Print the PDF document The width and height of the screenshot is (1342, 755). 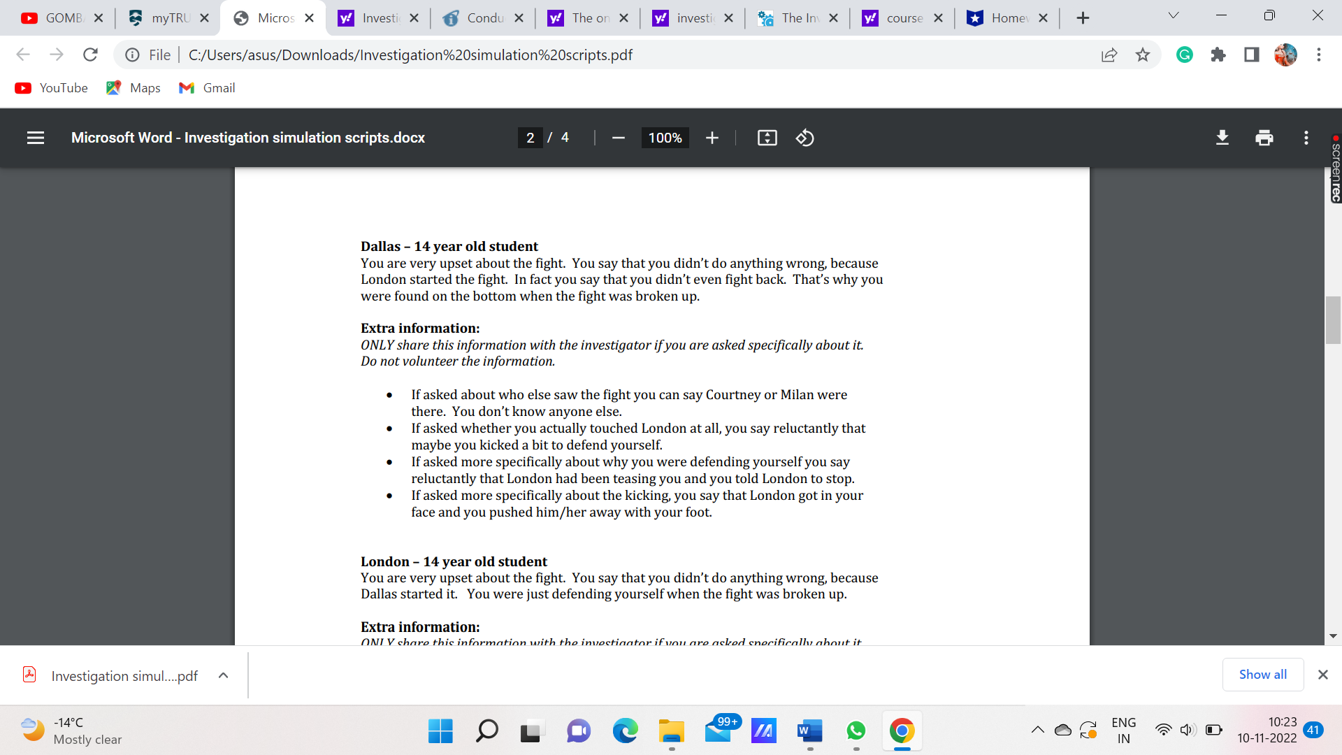[1264, 138]
